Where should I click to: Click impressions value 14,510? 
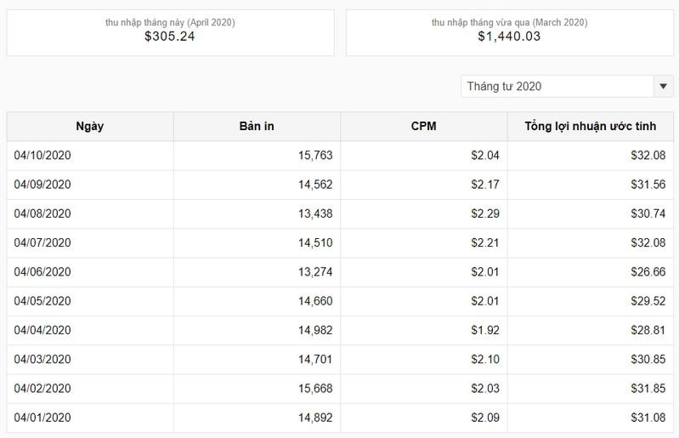coord(315,242)
